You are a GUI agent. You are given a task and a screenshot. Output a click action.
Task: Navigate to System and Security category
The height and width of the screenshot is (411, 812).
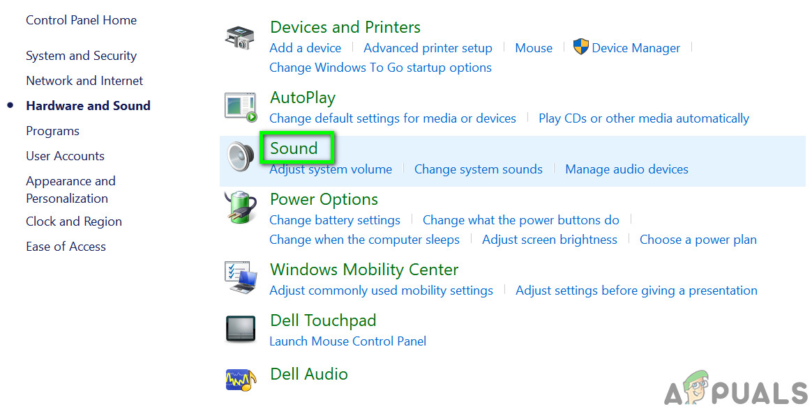[81, 56]
